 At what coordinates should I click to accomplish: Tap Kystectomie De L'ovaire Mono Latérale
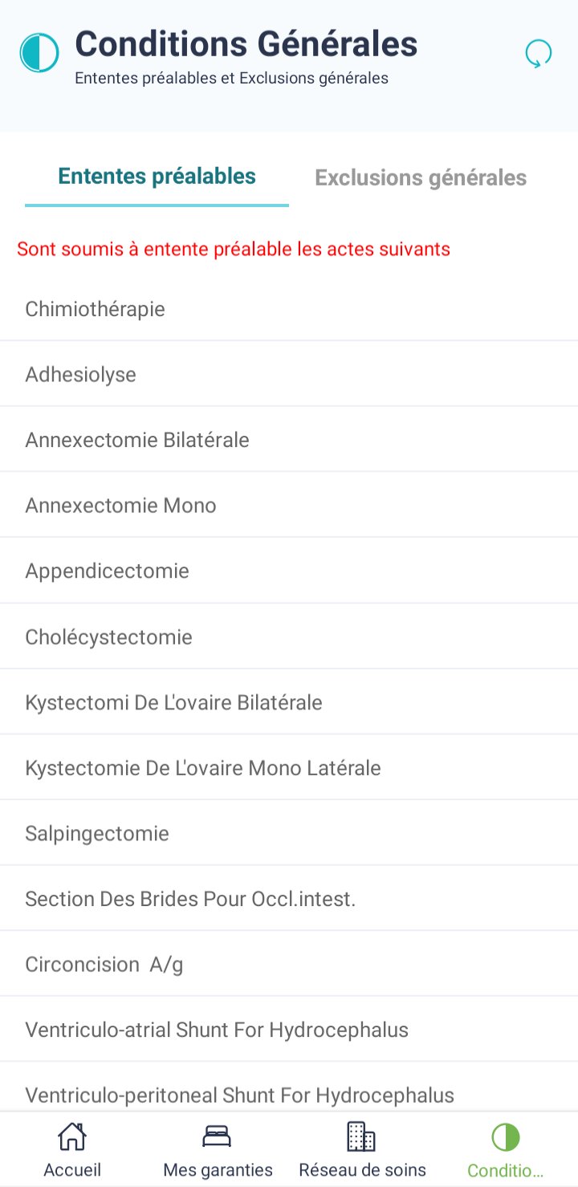(289, 768)
